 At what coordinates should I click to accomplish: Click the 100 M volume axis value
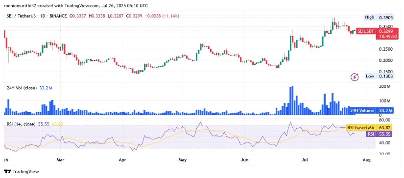[385, 100]
